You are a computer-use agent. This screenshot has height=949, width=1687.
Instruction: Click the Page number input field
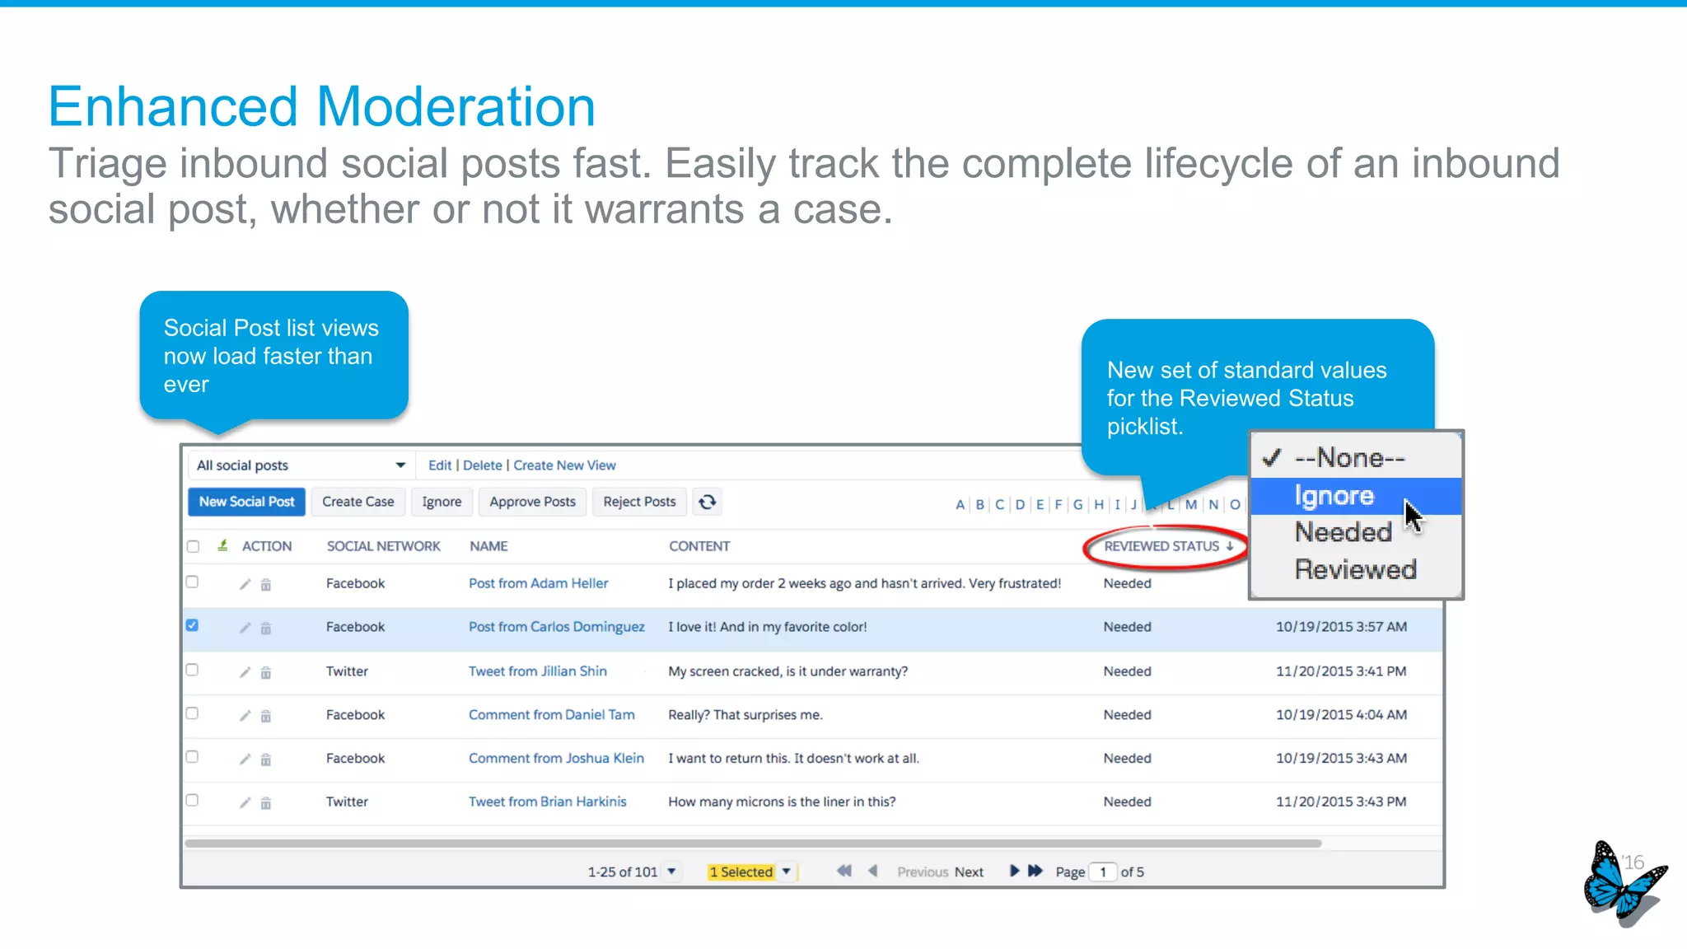pyautogui.click(x=1103, y=872)
